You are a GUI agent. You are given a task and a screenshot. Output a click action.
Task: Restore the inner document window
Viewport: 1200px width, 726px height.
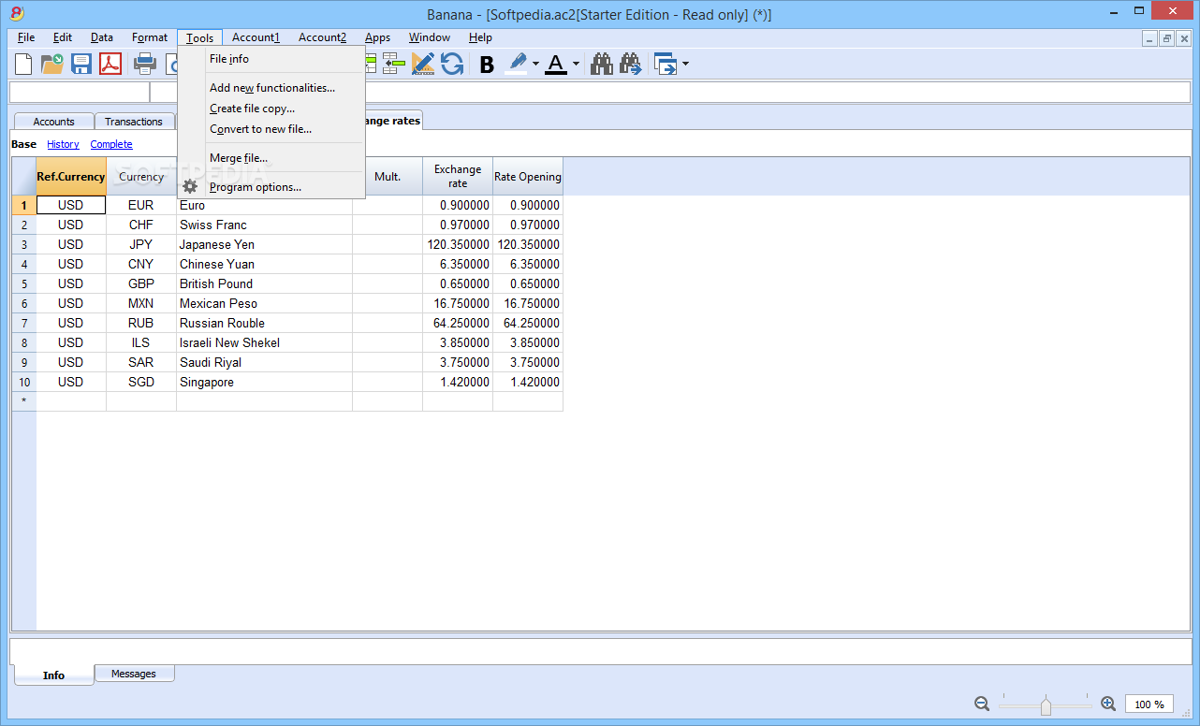(1166, 38)
